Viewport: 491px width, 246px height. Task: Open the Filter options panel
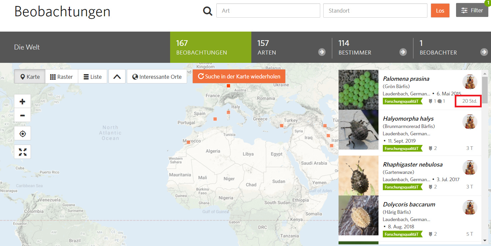(x=472, y=10)
